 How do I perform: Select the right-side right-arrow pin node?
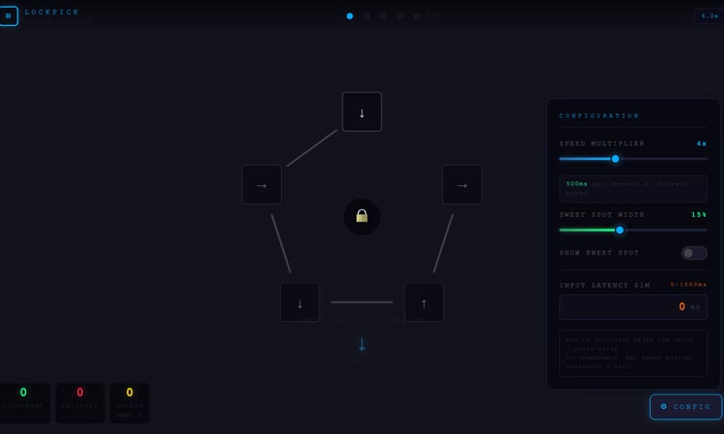point(461,184)
